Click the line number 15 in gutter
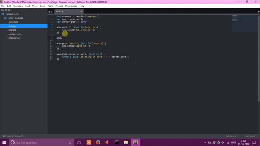This screenshot has height=146, width=260. [52, 54]
